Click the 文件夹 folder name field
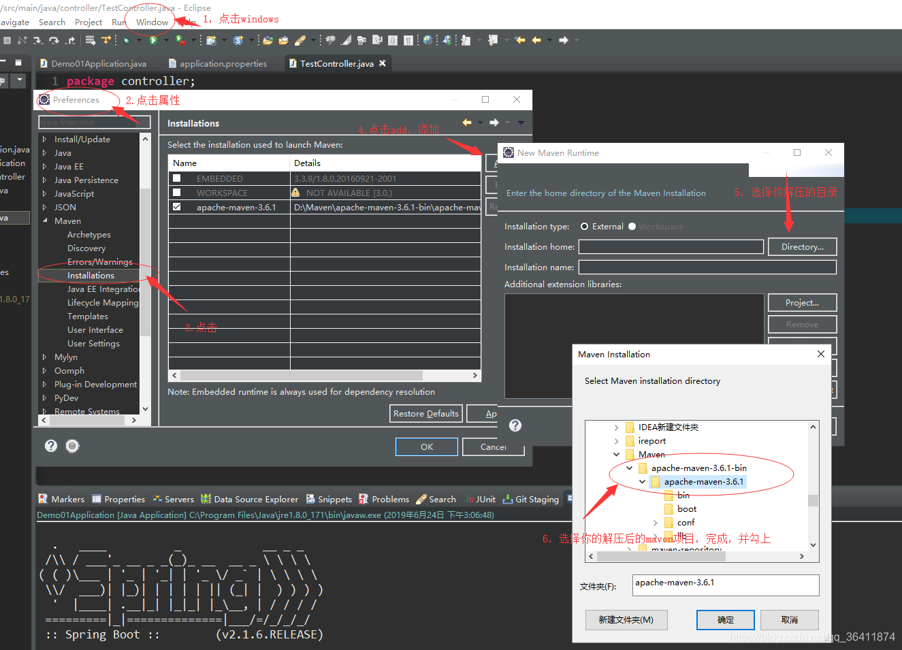 pos(726,585)
